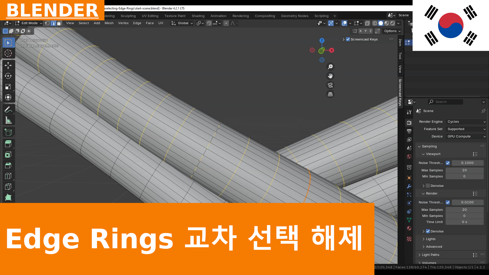This screenshot has height=275, width=489.
Task: Select the Measure tool
Action: pos(8,120)
